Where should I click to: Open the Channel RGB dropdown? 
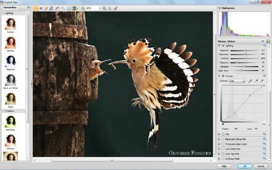(237, 81)
